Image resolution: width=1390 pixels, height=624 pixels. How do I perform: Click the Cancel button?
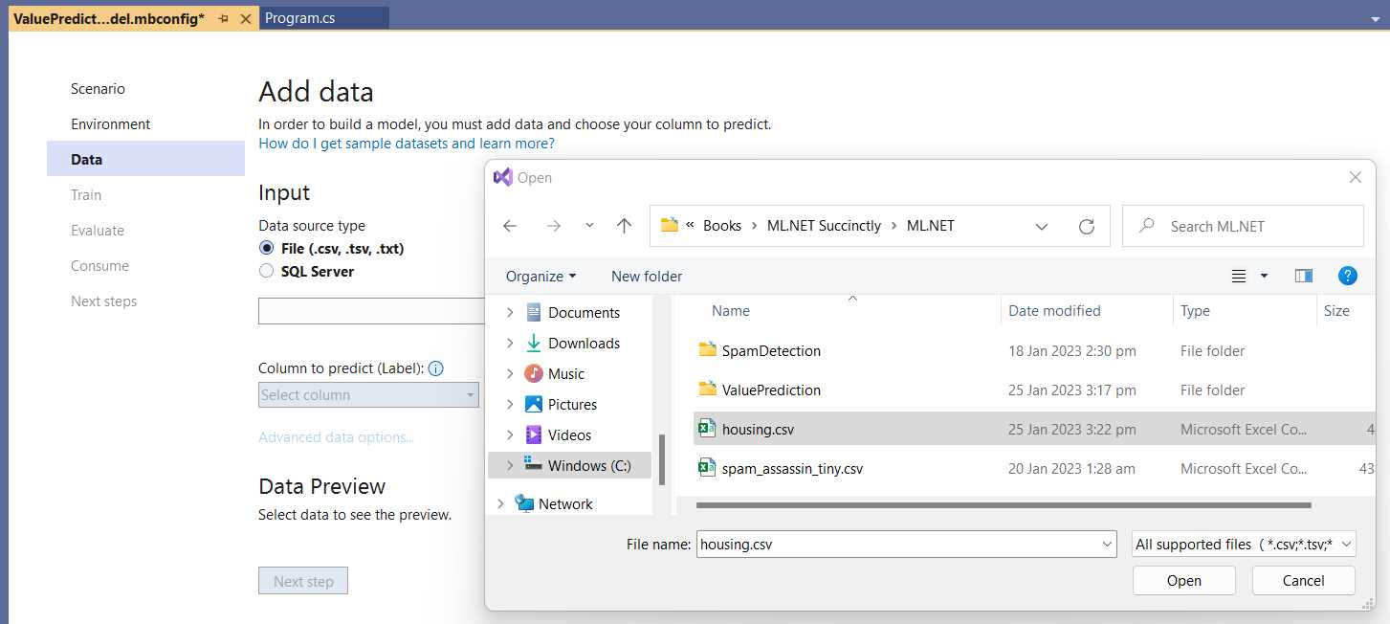[x=1303, y=580]
